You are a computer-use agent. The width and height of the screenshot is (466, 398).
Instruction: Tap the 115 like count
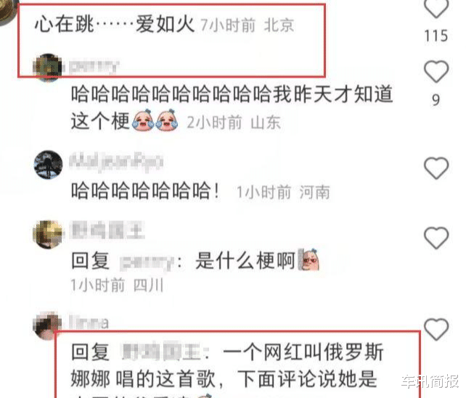point(436,36)
